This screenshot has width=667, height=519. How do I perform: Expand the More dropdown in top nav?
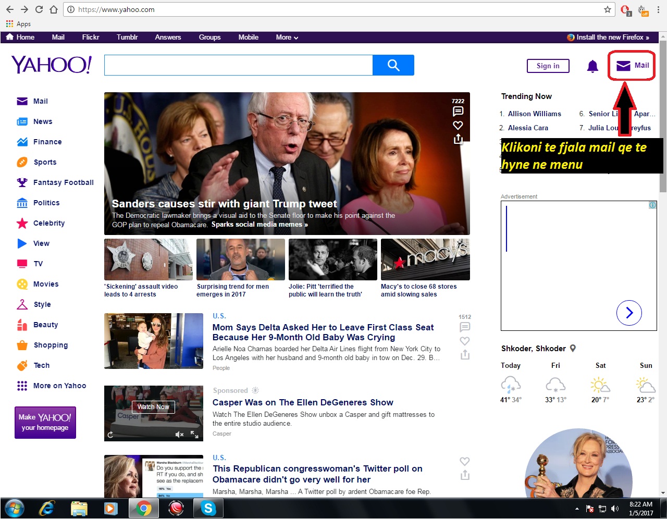[x=287, y=37]
